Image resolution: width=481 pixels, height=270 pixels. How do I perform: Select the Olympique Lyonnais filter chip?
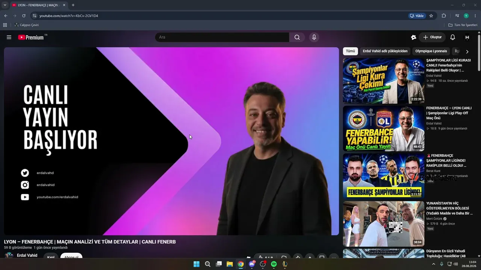[431, 51]
